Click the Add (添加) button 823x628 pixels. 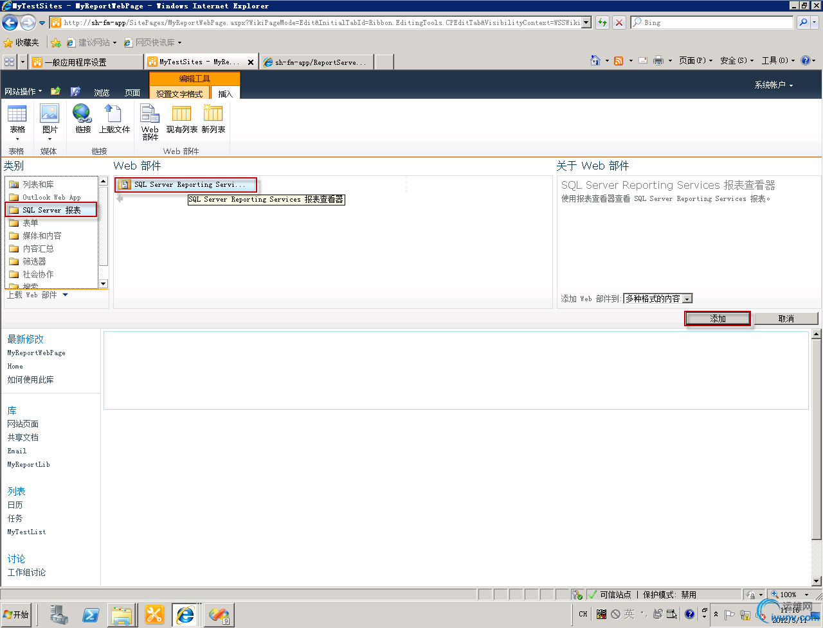pos(718,318)
